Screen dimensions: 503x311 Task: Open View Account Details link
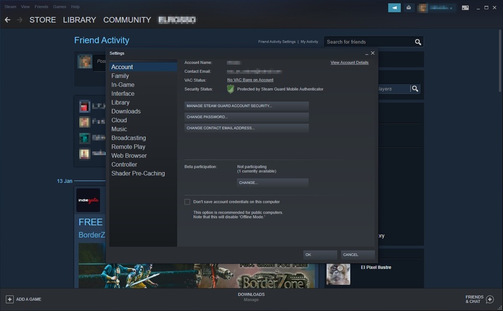(349, 63)
